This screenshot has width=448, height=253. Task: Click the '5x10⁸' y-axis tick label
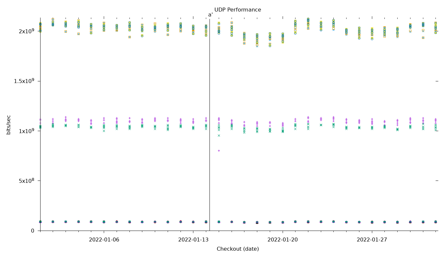pos(27,181)
